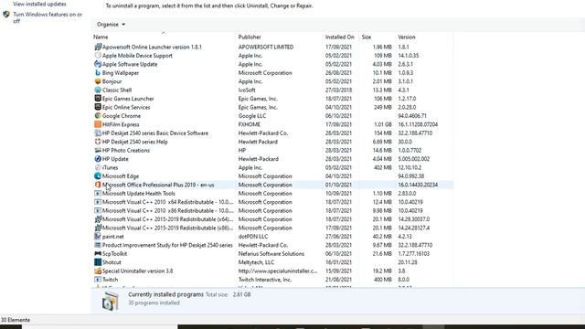This screenshot has height=329, width=585.
Task: Click publisher Google LLC cell
Action: [x=252, y=116]
